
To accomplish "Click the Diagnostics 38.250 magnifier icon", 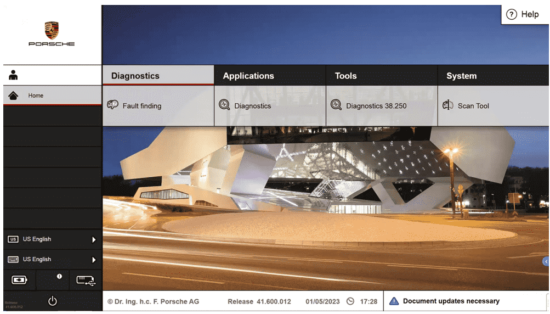I will [x=336, y=105].
